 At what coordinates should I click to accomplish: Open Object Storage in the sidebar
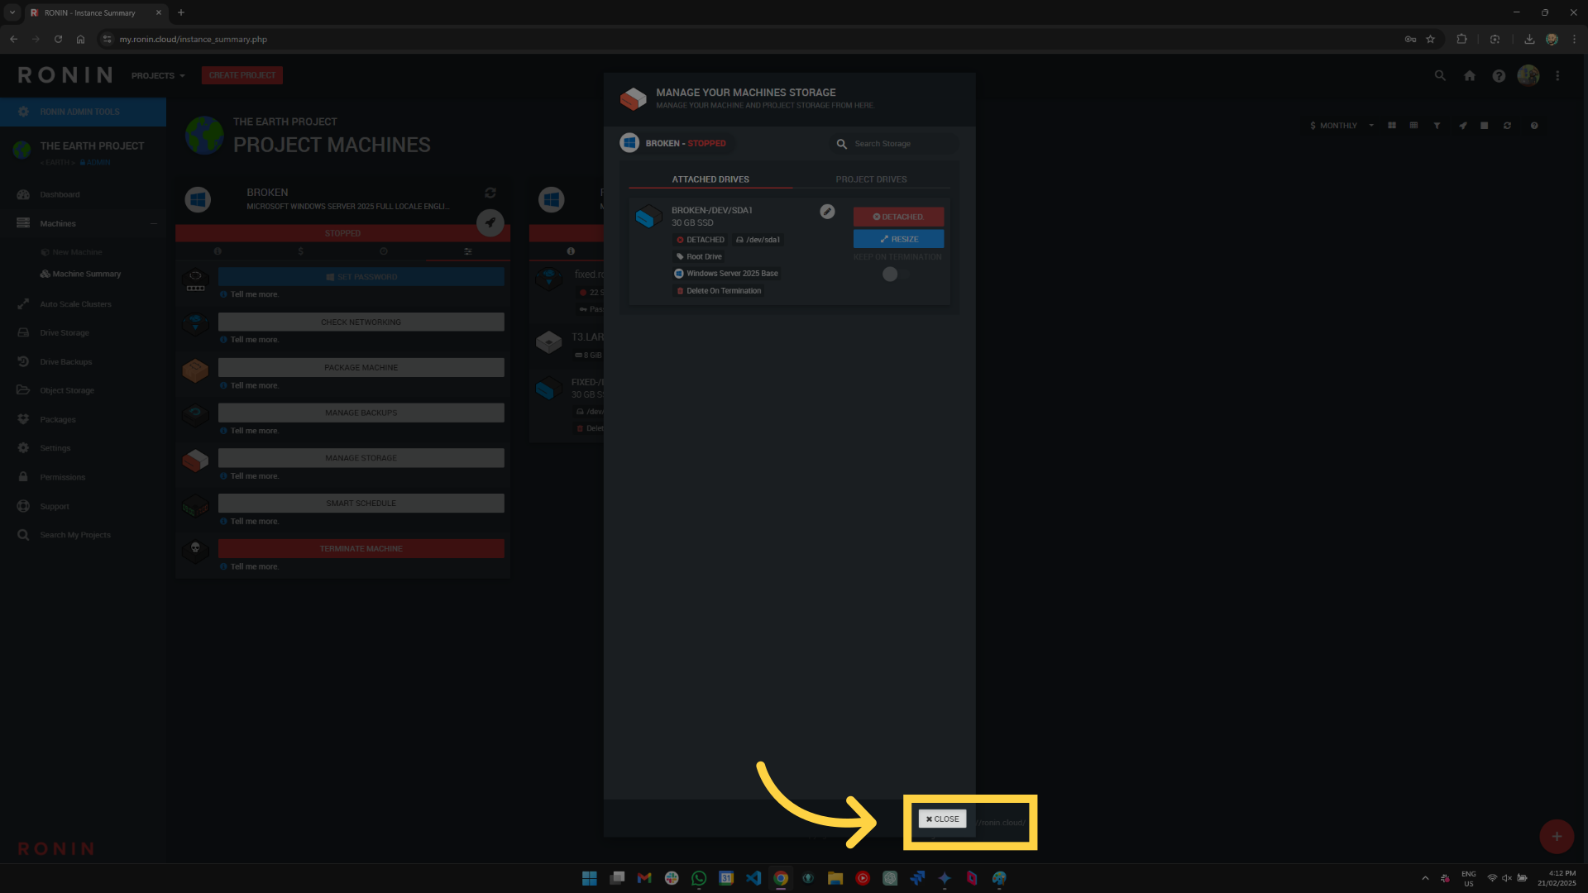(x=67, y=390)
